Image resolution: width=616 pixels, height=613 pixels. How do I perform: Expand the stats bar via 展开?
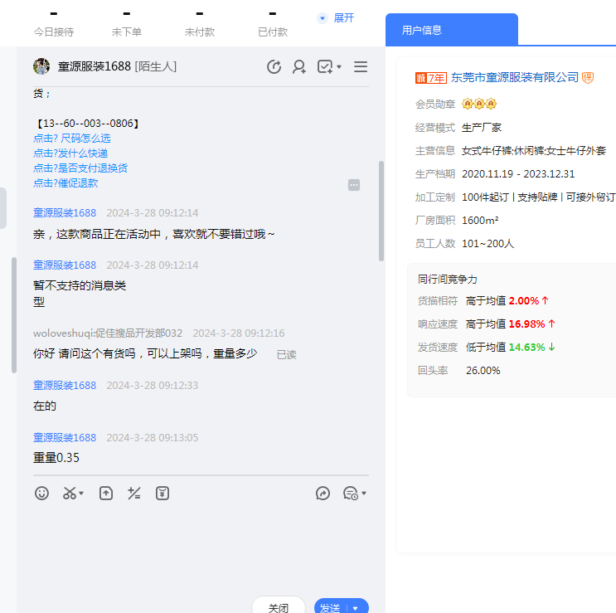(336, 17)
